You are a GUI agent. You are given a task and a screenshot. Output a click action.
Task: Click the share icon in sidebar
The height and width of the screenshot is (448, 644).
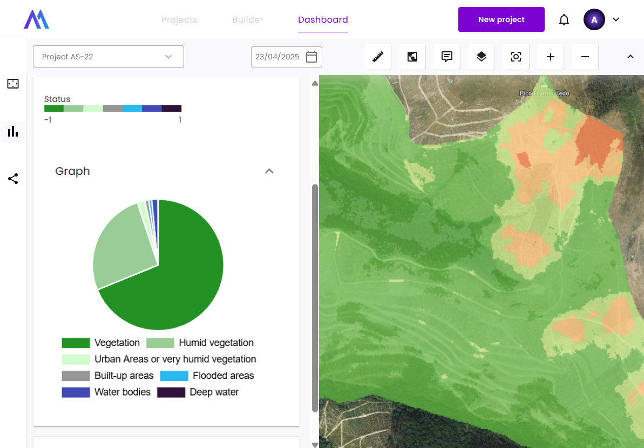click(13, 179)
